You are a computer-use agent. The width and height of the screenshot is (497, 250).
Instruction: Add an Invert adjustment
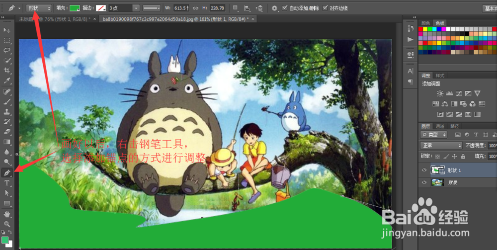[x=440, y=114]
